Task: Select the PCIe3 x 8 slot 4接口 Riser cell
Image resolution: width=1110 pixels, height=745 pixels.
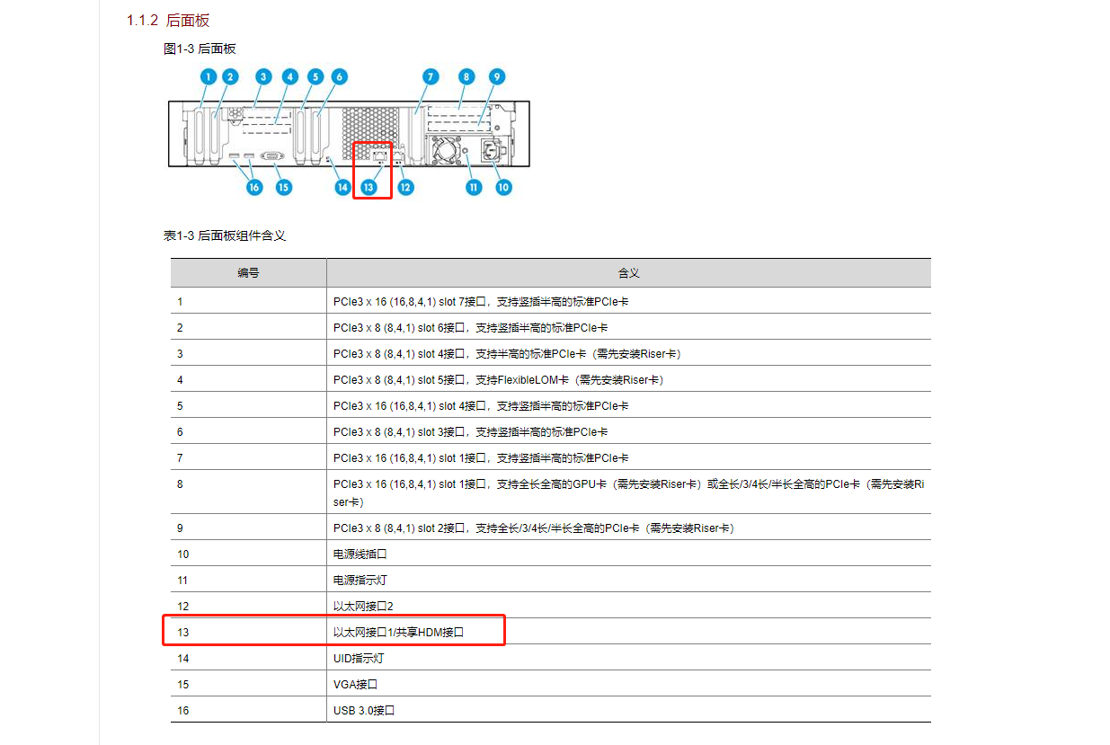Action: [x=629, y=354]
